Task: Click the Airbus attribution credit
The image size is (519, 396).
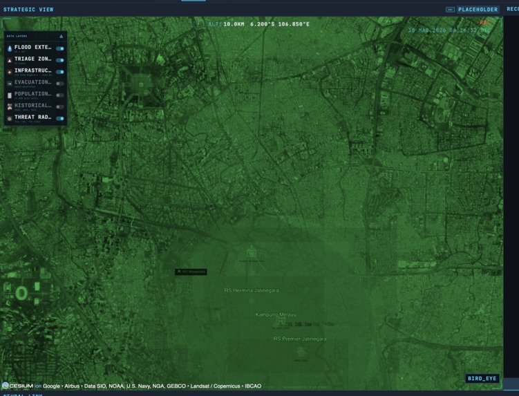Action: pyautogui.click(x=72, y=386)
